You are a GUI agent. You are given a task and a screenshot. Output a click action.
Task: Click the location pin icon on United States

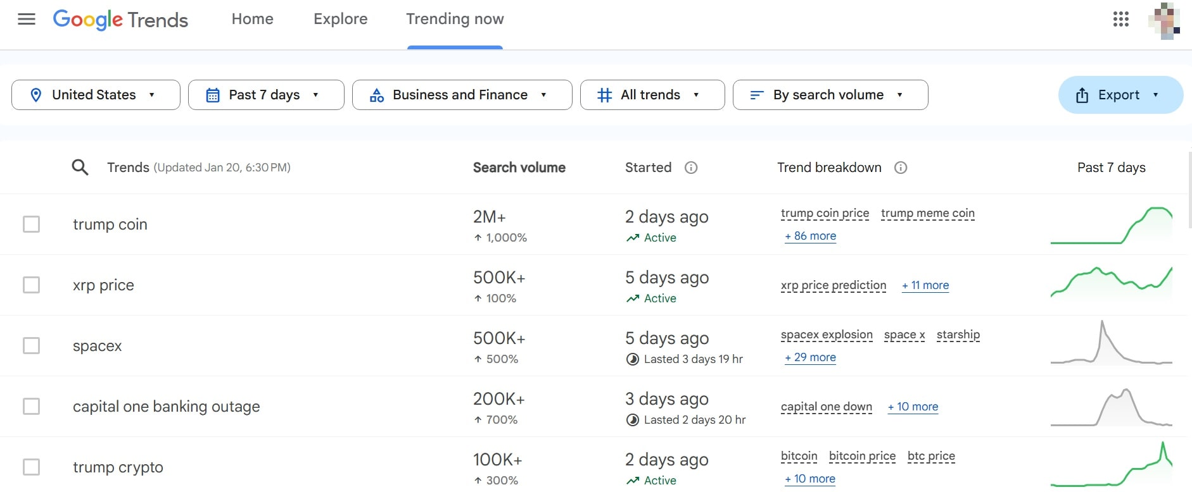pos(36,95)
